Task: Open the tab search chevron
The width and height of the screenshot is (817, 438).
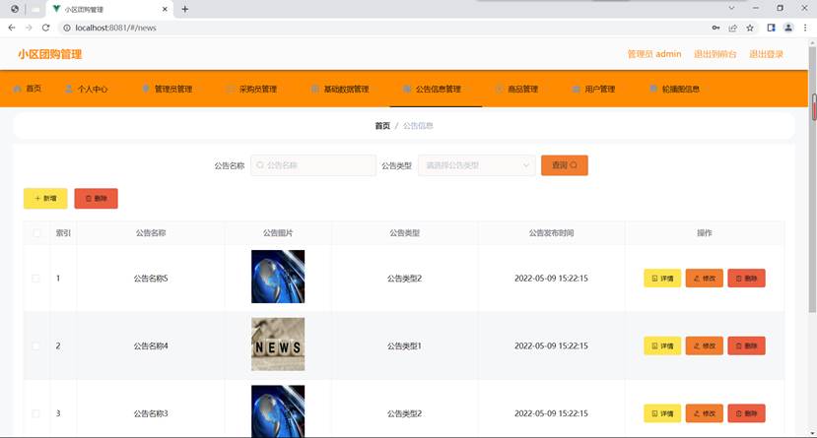Action: pyautogui.click(x=731, y=8)
